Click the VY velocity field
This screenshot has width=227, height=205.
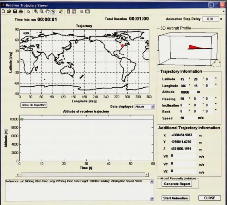tap(183, 164)
